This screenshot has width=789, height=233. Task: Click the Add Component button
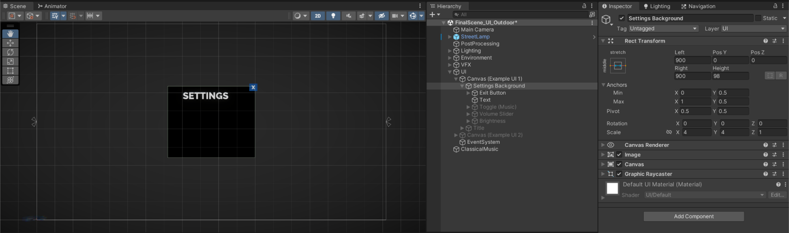point(693,216)
